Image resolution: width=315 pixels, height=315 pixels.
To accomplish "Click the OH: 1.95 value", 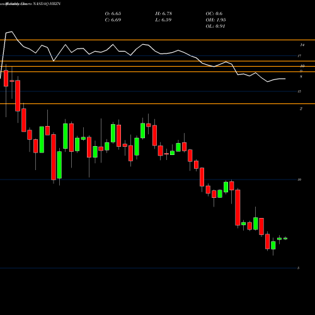I will (215, 20).
